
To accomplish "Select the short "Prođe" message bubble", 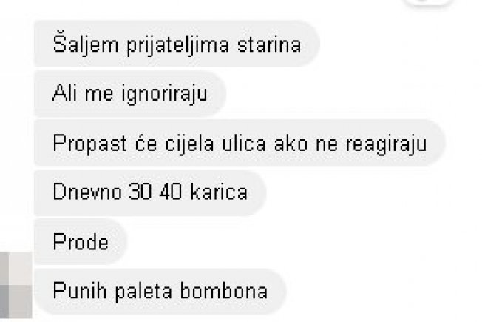I will coord(81,241).
